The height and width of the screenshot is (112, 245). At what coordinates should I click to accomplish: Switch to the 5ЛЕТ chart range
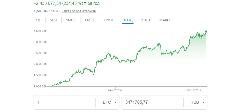tap(146, 20)
